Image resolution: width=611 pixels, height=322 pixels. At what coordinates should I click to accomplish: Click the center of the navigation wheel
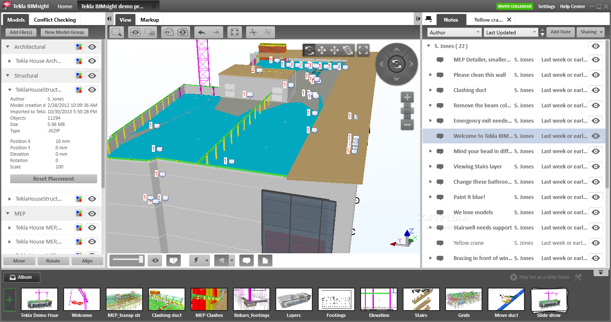[x=397, y=64]
